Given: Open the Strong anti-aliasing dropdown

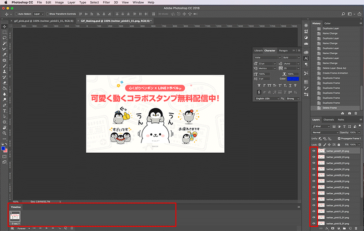Looking at the screenshot, I should 293,99.
